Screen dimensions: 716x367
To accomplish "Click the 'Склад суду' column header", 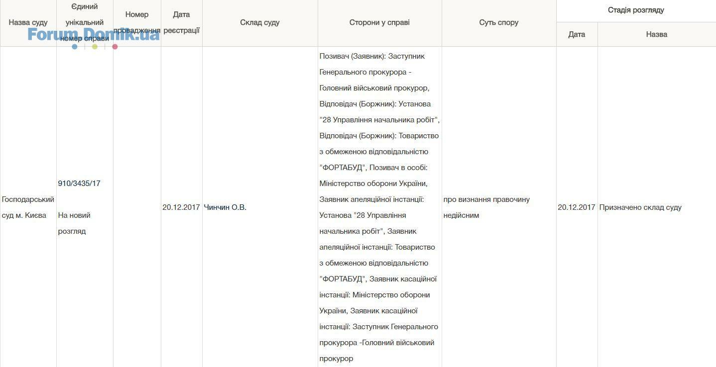I will [259, 22].
